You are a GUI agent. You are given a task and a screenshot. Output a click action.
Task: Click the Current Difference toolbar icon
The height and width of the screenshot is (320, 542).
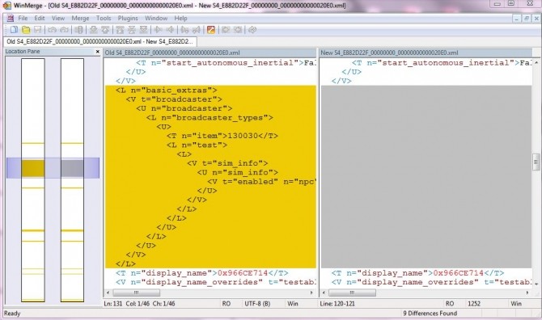click(132, 30)
